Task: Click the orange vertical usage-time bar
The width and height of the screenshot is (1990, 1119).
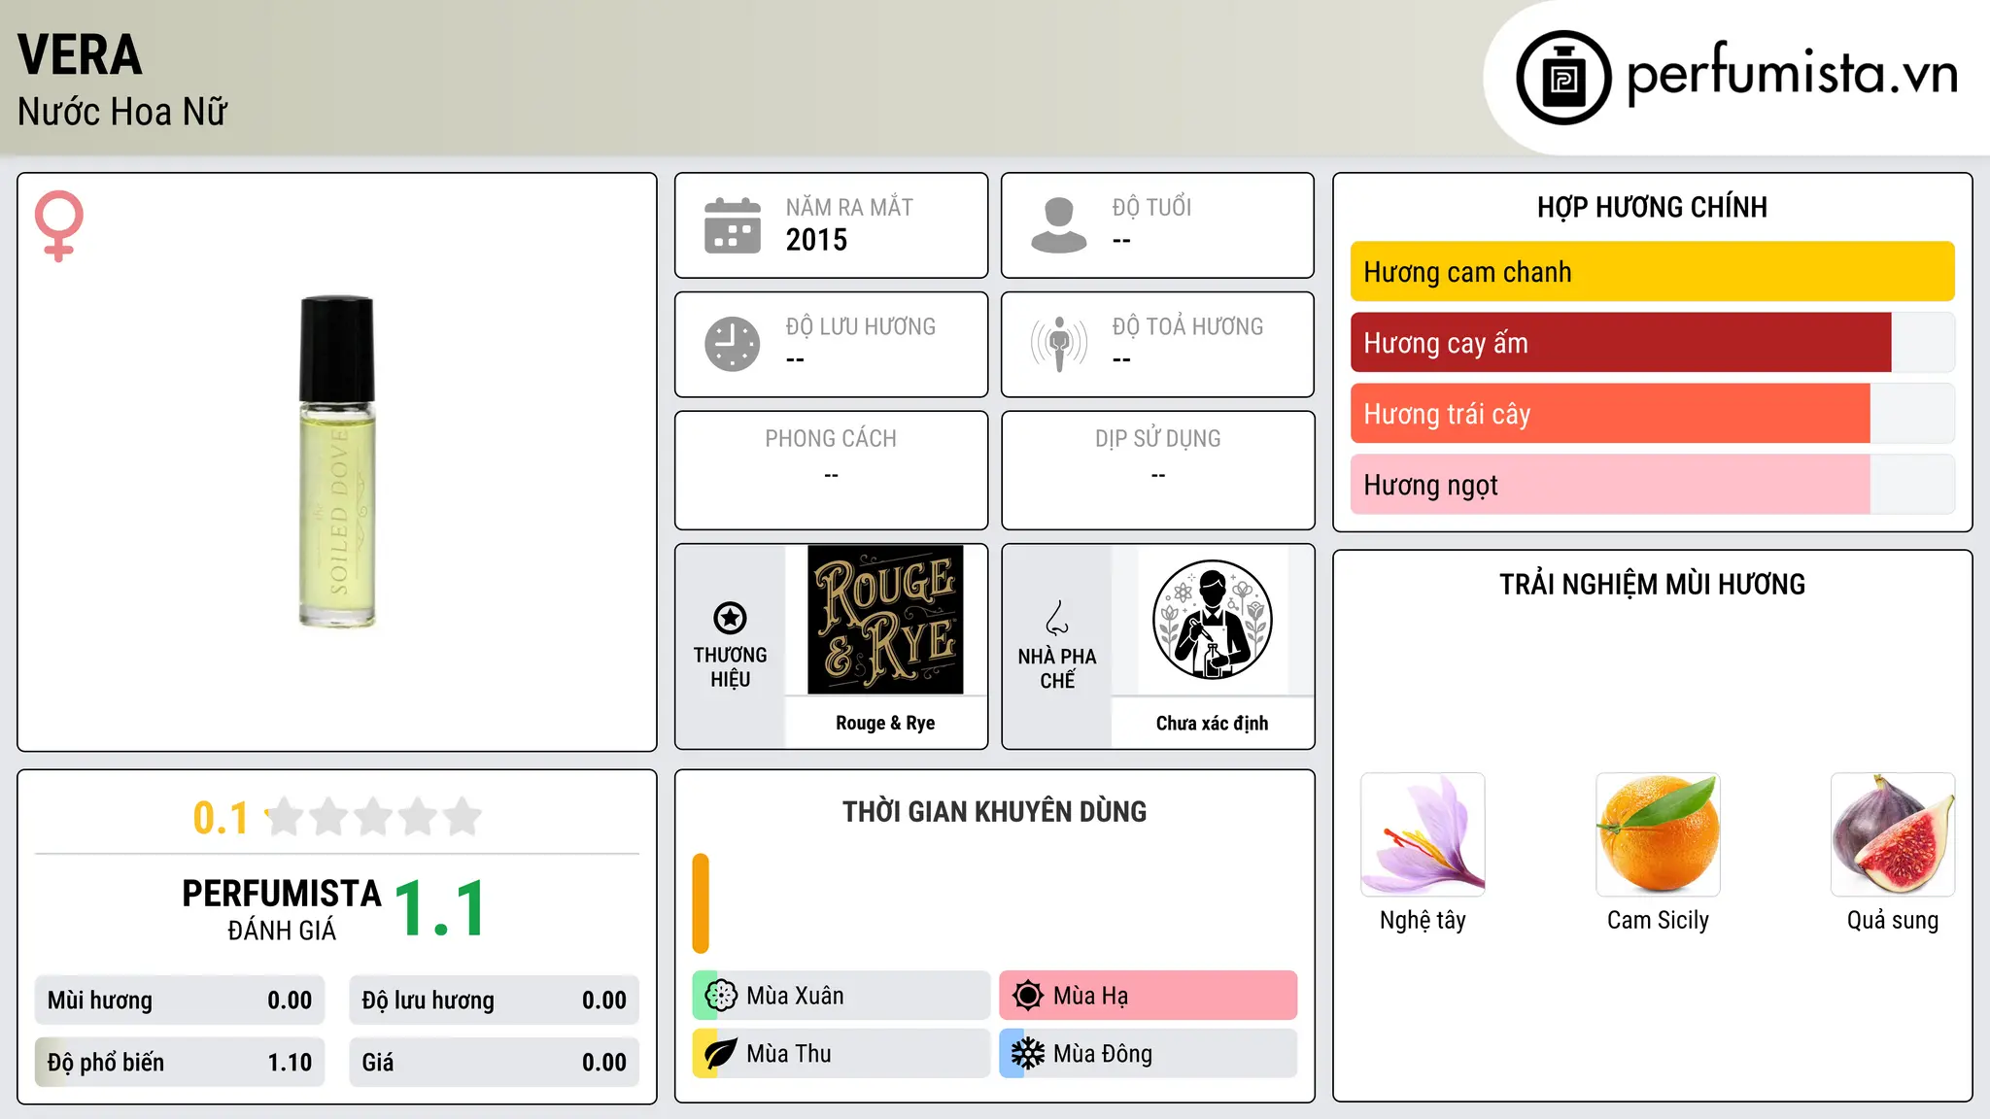Action: coord(701,903)
